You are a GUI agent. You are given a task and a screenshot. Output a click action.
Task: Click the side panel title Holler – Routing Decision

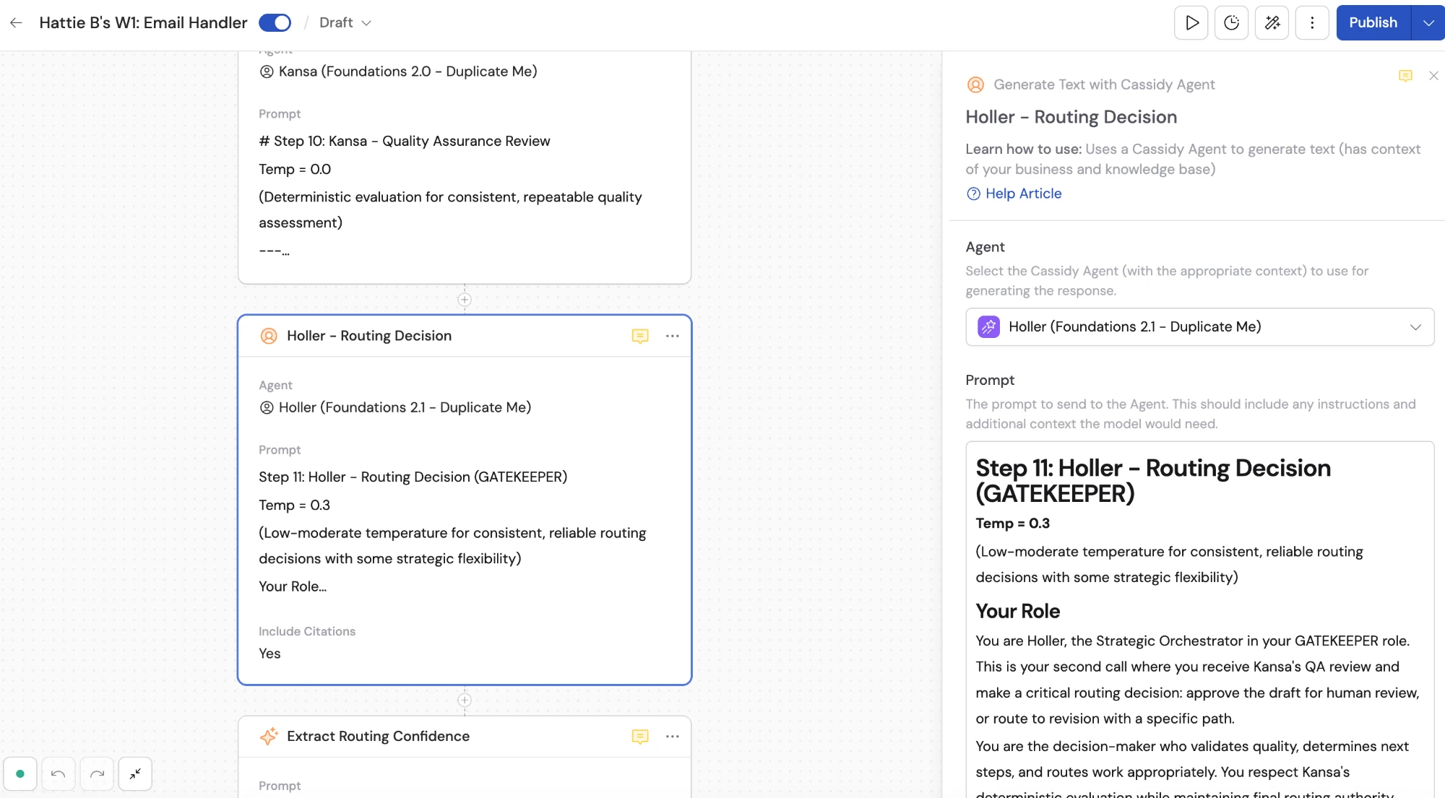point(1071,117)
